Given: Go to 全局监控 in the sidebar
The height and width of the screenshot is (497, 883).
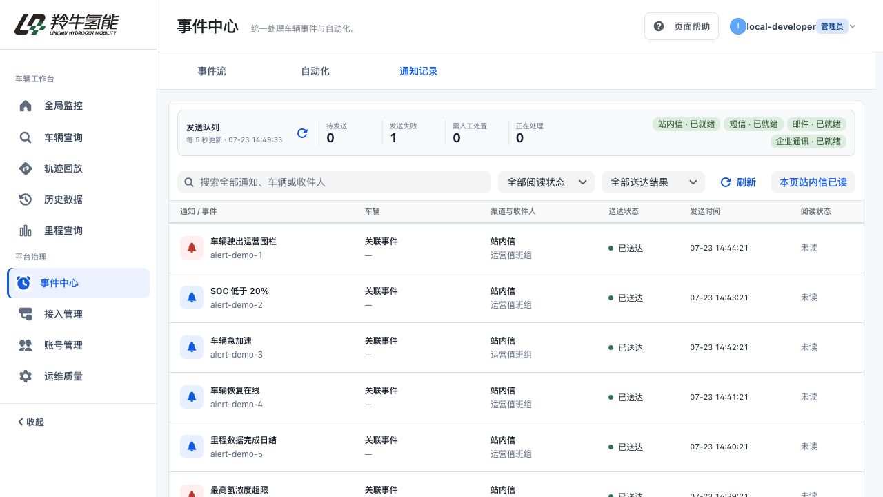Looking at the screenshot, I should click(x=79, y=106).
